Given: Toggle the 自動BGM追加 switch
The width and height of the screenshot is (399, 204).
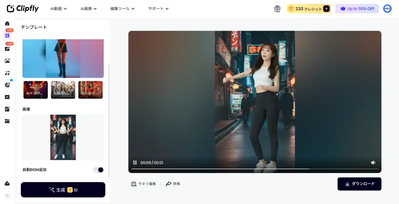Looking at the screenshot, I should (x=98, y=170).
